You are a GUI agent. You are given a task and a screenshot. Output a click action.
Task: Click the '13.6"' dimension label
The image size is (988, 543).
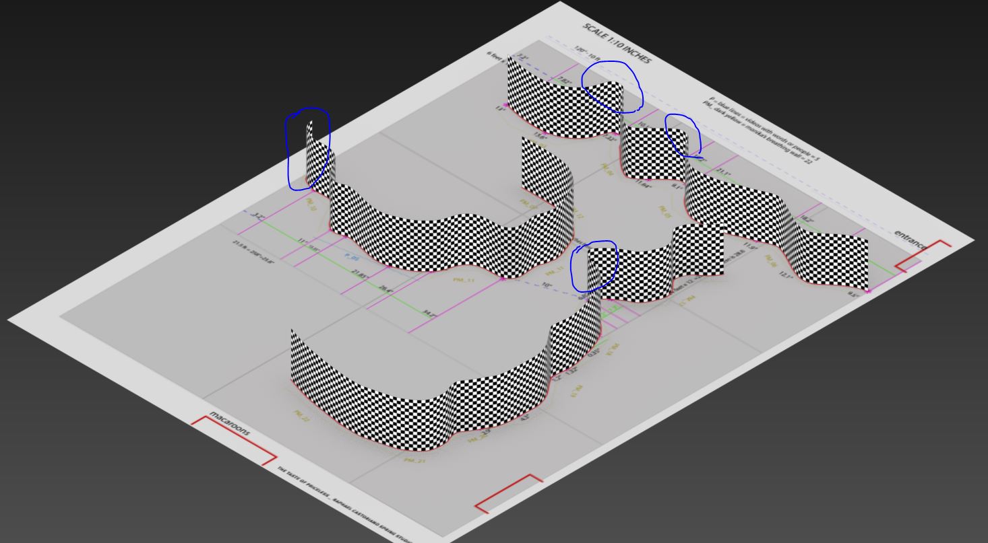pyautogui.click(x=541, y=136)
